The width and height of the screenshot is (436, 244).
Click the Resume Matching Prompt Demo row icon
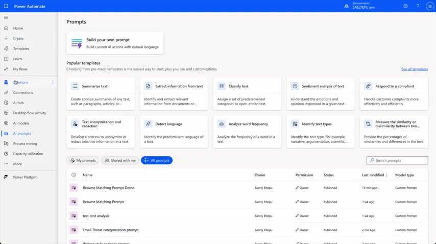pos(74,188)
